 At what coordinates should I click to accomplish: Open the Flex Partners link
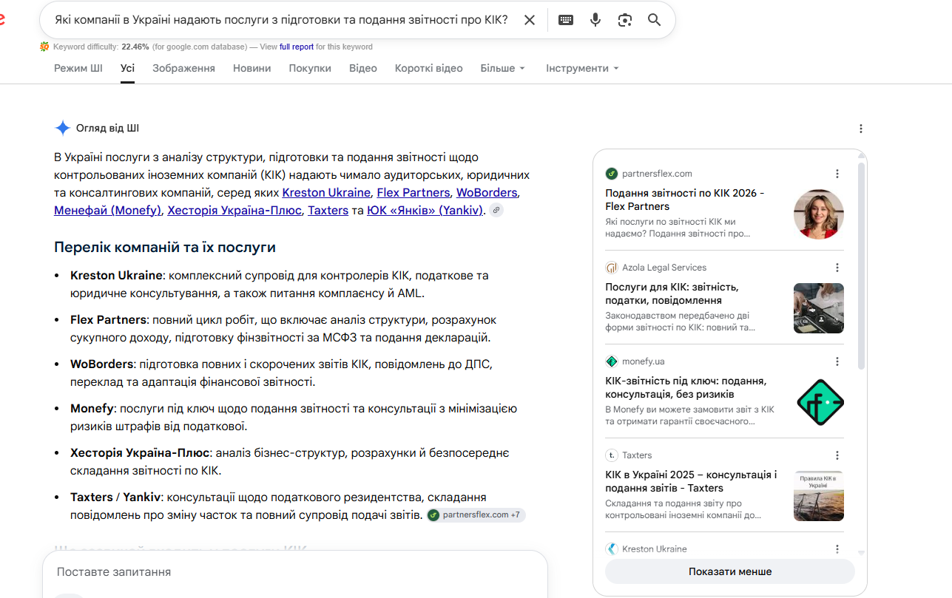point(413,192)
